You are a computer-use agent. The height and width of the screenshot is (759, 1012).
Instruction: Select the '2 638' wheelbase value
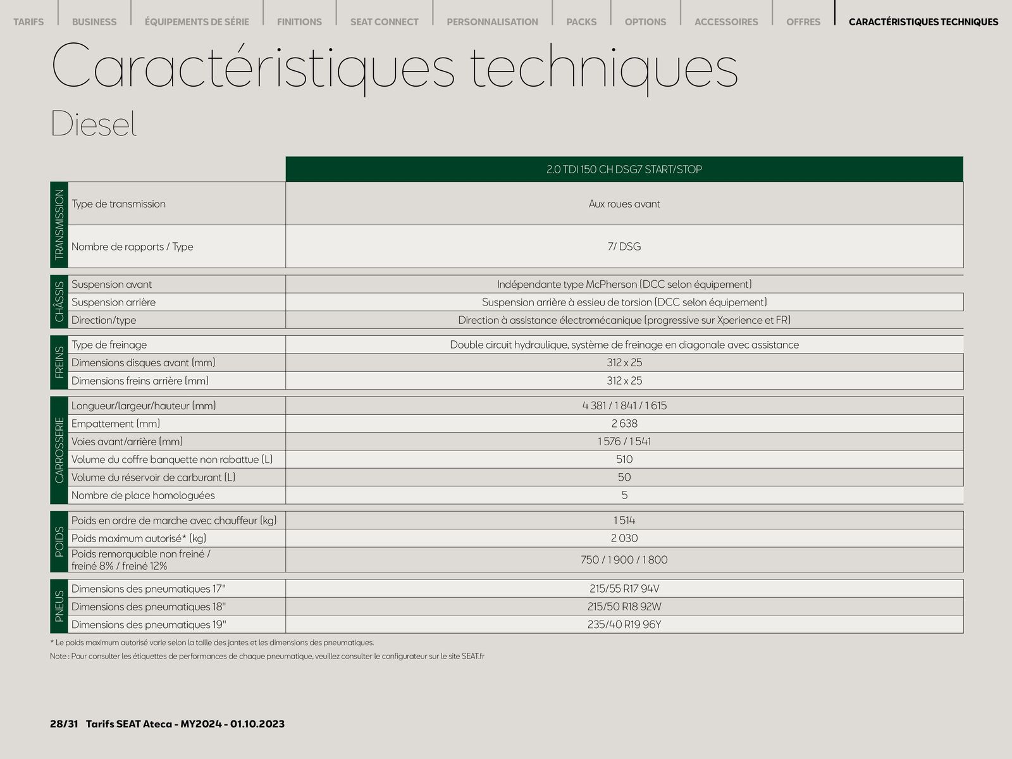(x=624, y=424)
